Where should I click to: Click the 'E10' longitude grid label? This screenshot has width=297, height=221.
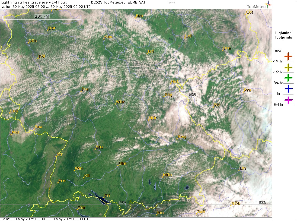click(x=122, y=203)
